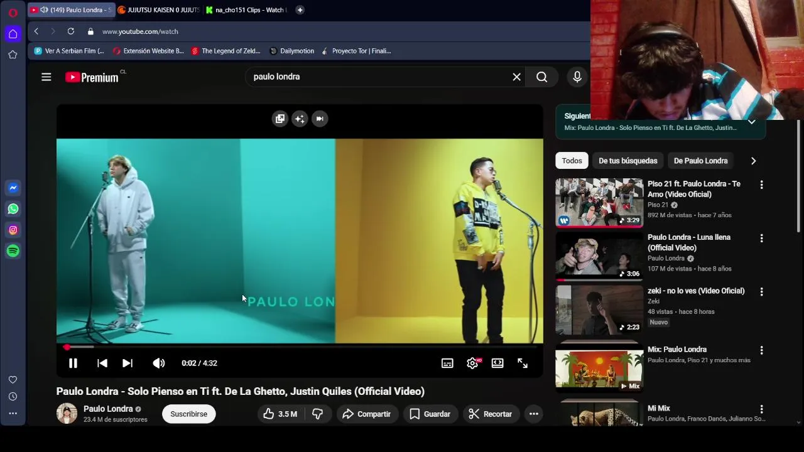804x452 pixels.
Task: Open options for Piso 21 Te Amo
Action: [761, 185]
